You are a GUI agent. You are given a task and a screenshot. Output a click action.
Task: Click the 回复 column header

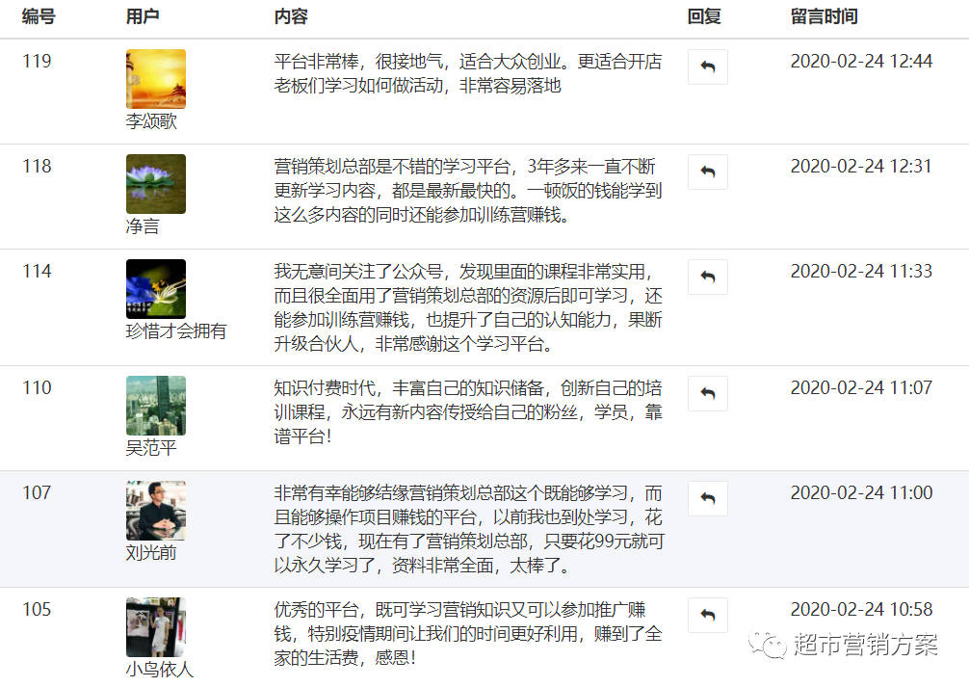pyautogui.click(x=704, y=16)
